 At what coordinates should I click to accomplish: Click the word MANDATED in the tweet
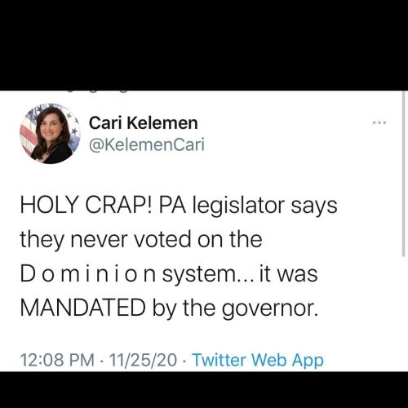(x=83, y=308)
